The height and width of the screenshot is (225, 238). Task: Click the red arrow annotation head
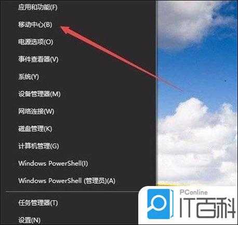pyautogui.click(x=67, y=30)
